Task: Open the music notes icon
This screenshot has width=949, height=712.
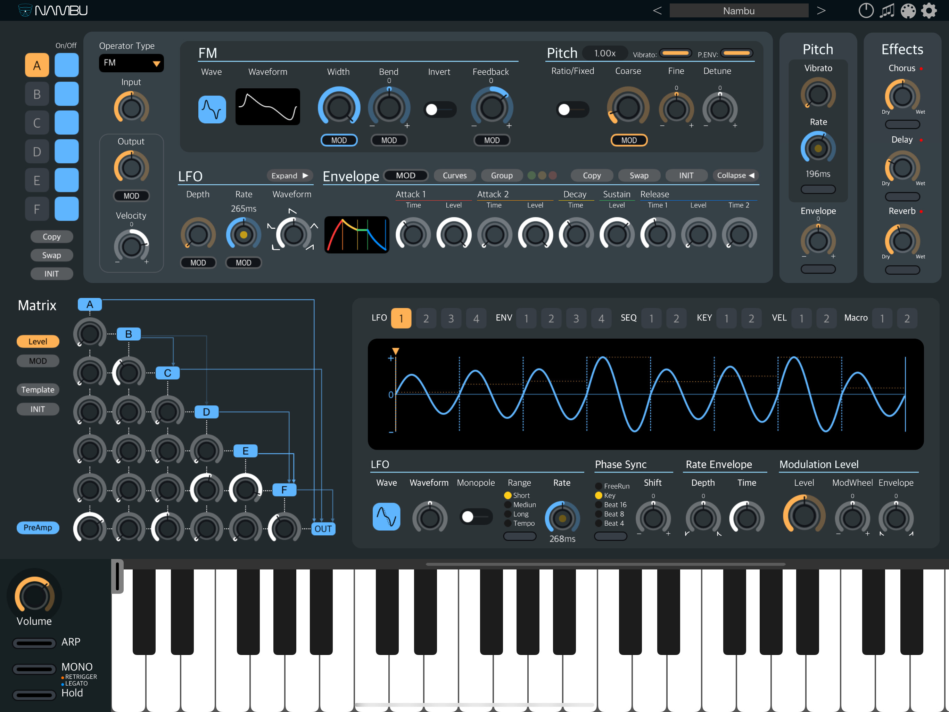Action: coord(887,10)
